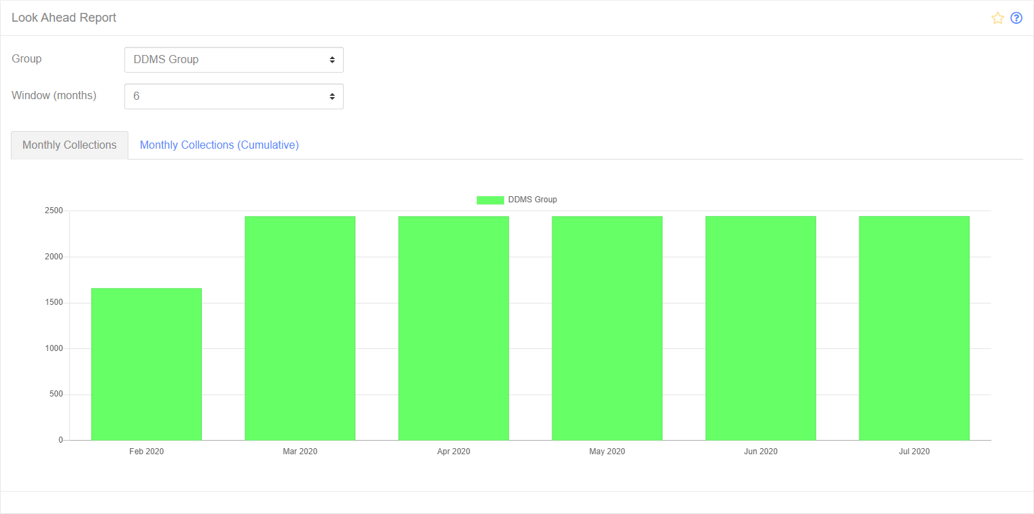Click the Jul 2020 bar
This screenshot has width=1034, height=514.
click(914, 328)
